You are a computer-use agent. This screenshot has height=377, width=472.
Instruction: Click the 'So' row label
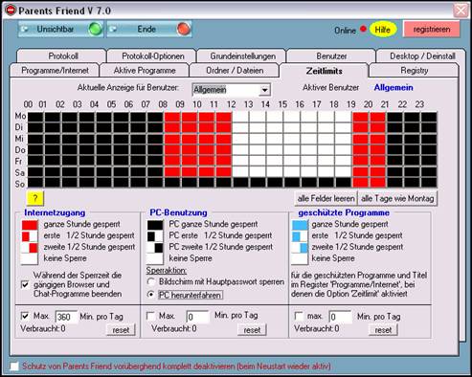click(20, 184)
